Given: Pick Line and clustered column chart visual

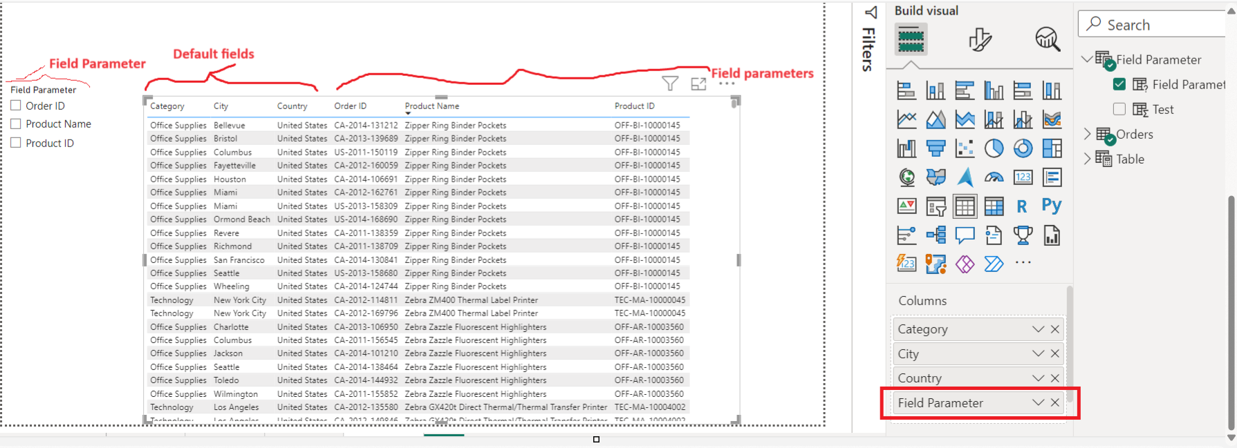Looking at the screenshot, I should 1023,119.
